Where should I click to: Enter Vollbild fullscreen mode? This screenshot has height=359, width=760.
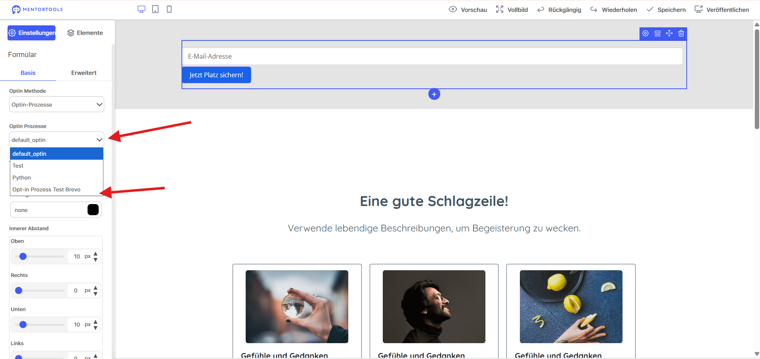click(x=512, y=10)
